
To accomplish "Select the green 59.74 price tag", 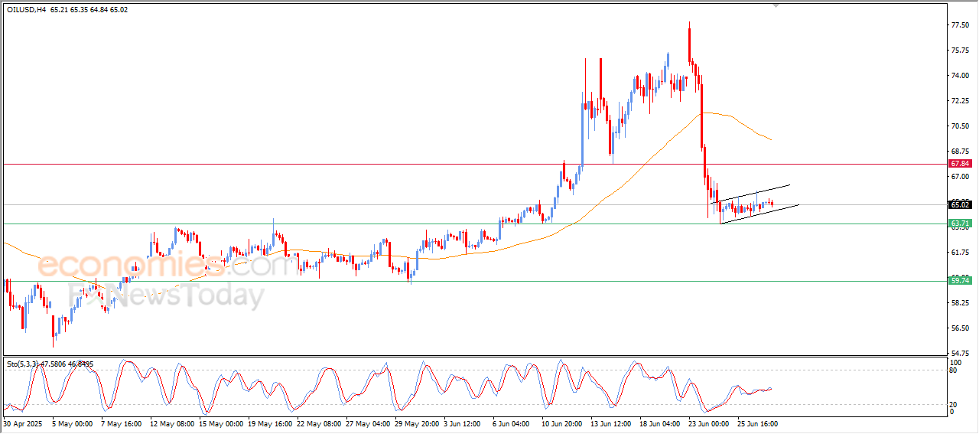I will pos(961,281).
